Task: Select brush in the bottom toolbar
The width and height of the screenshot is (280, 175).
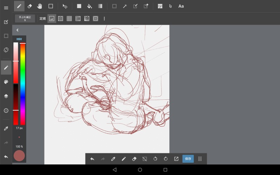Action: pos(124,159)
